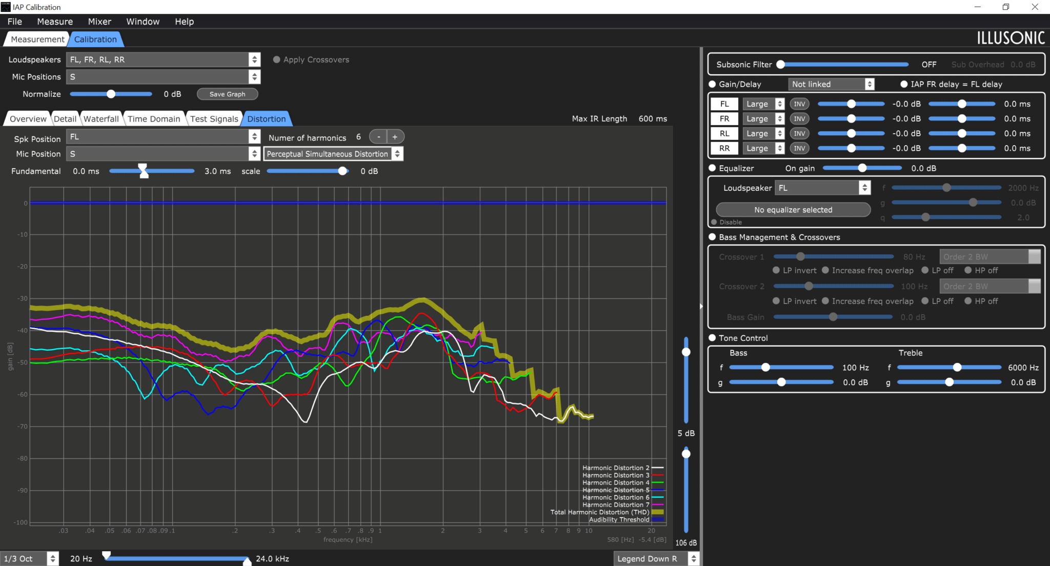
Task: Open the FL speaker size Large dropdown
Action: [x=764, y=104]
